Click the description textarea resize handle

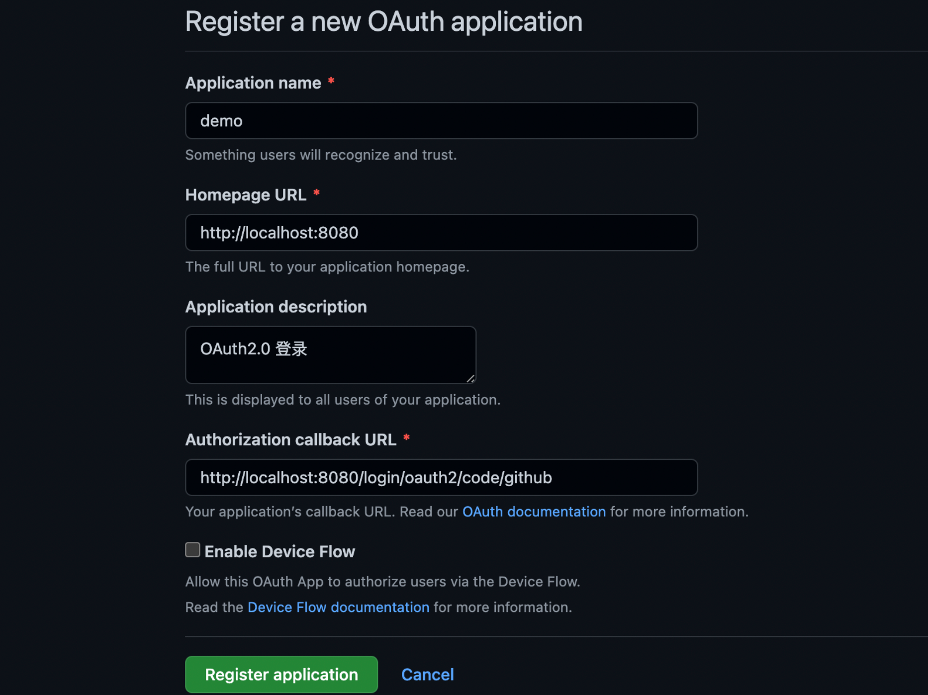pyautogui.click(x=470, y=378)
